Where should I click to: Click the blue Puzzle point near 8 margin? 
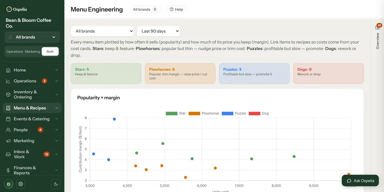coord(114,119)
